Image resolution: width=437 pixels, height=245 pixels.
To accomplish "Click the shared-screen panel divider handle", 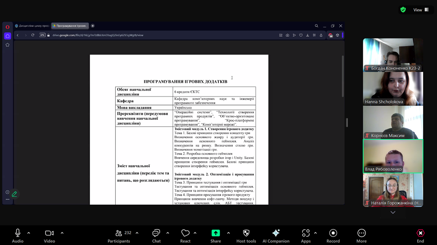I will tap(347, 122).
